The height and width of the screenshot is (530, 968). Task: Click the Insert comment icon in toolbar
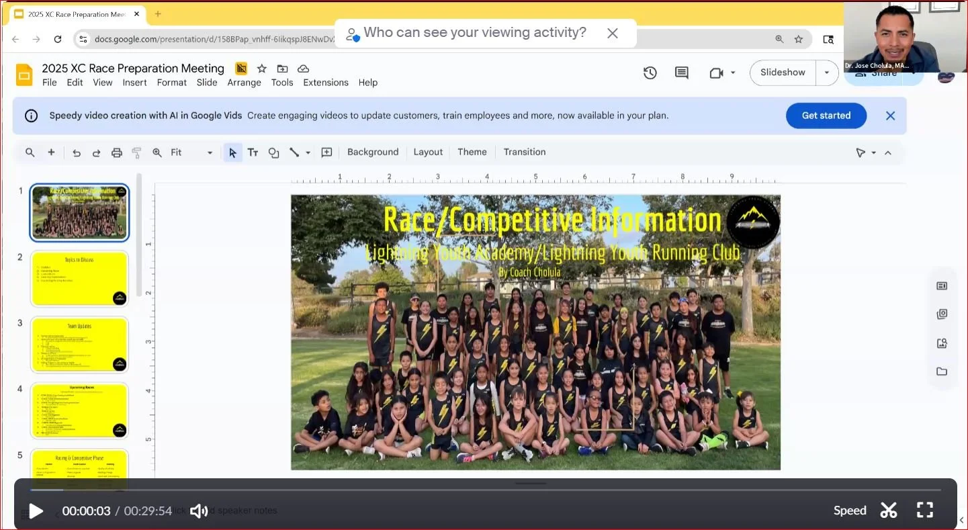327,152
